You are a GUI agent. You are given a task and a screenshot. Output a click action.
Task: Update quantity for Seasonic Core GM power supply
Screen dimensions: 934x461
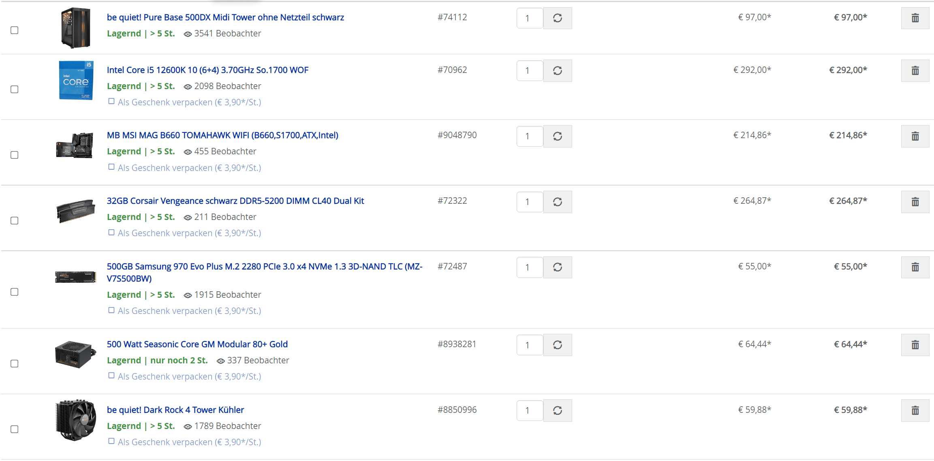[x=557, y=345]
